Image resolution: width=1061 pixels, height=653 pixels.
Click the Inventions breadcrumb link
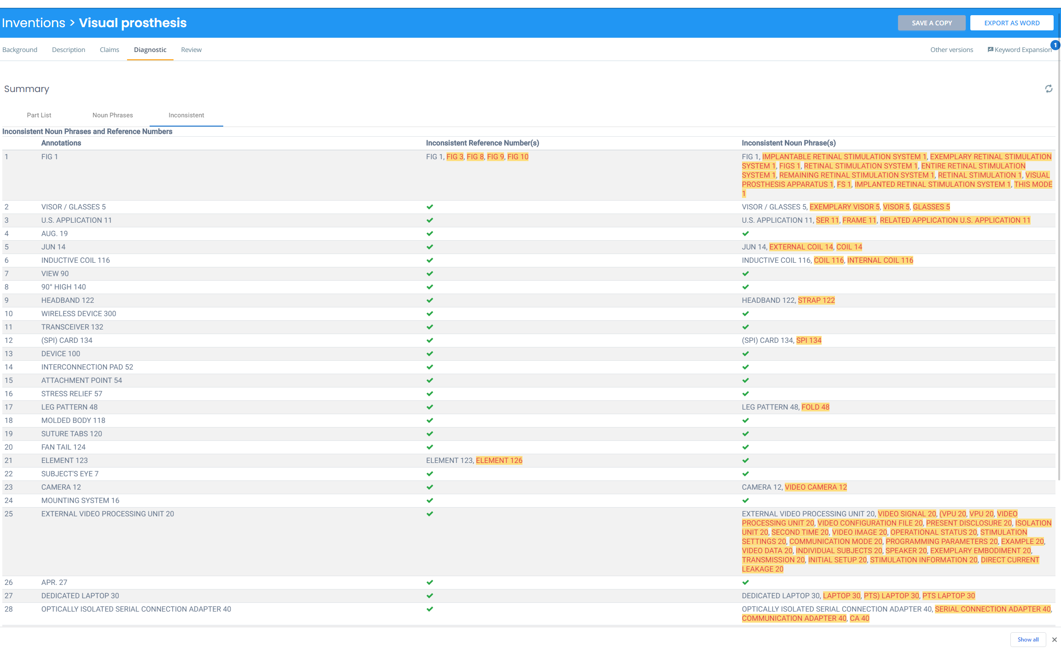pyautogui.click(x=33, y=23)
